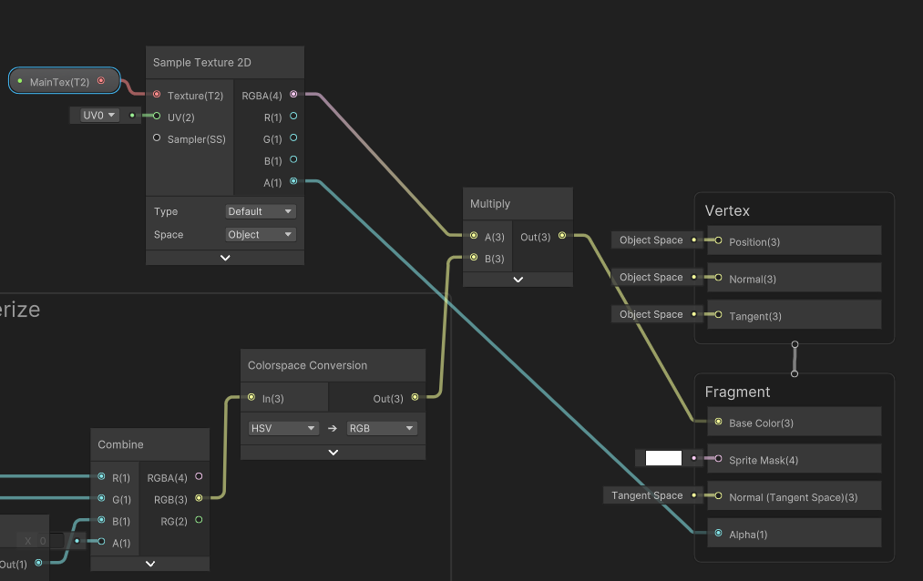Click the B(3) input port on Multiply

click(x=474, y=257)
